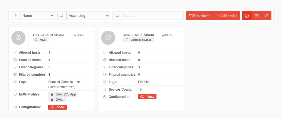This screenshot has height=118, width=282.
Task: Open hamburger menu on second profile card
Action: tap(181, 30)
